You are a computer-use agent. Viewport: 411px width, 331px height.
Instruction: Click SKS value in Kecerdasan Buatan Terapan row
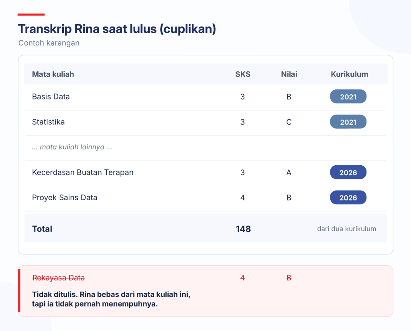click(242, 173)
